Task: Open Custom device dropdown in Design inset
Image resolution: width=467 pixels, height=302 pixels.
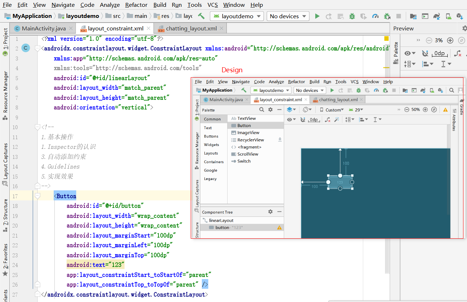Action: coord(332,110)
